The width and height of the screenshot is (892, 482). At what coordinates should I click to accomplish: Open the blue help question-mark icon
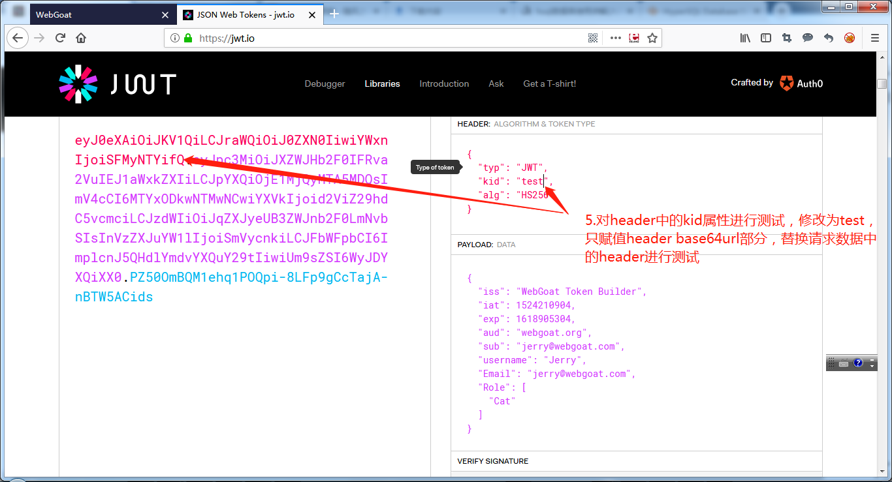point(858,363)
